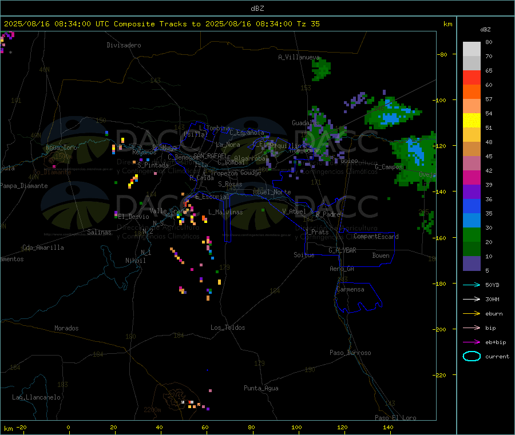Image resolution: width=515 pixels, height=435 pixels.
Task: Click the Guadales map label
Action: point(306,123)
